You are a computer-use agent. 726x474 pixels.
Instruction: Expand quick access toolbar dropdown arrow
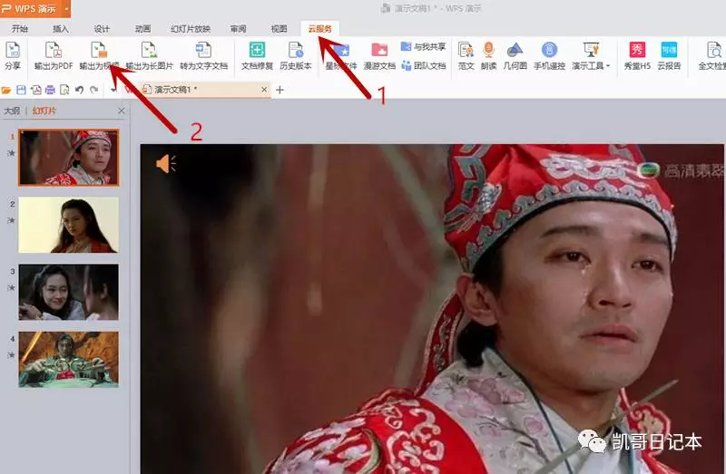[114, 90]
